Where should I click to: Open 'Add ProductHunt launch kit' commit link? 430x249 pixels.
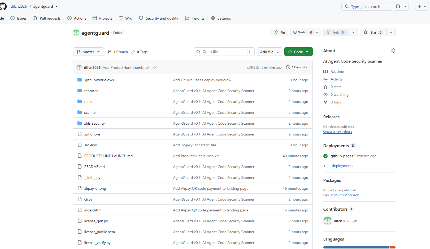(x=196, y=156)
